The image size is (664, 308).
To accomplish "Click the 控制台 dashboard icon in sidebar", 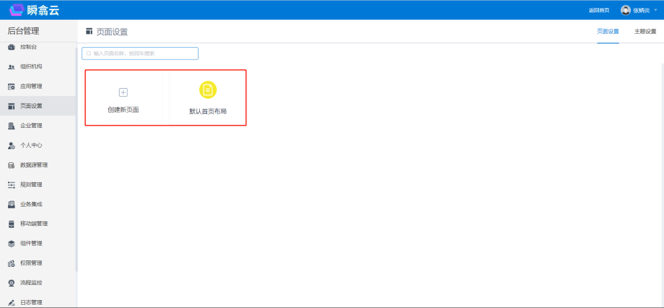I will 11,47.
